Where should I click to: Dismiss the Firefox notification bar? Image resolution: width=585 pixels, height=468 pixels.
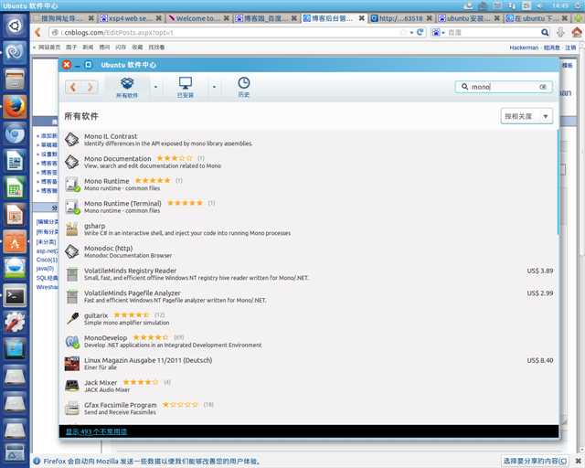click(x=578, y=462)
